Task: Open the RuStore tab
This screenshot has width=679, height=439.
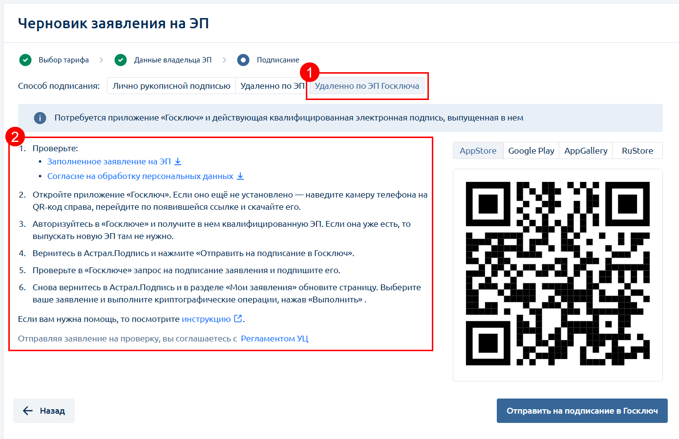Action: point(637,151)
